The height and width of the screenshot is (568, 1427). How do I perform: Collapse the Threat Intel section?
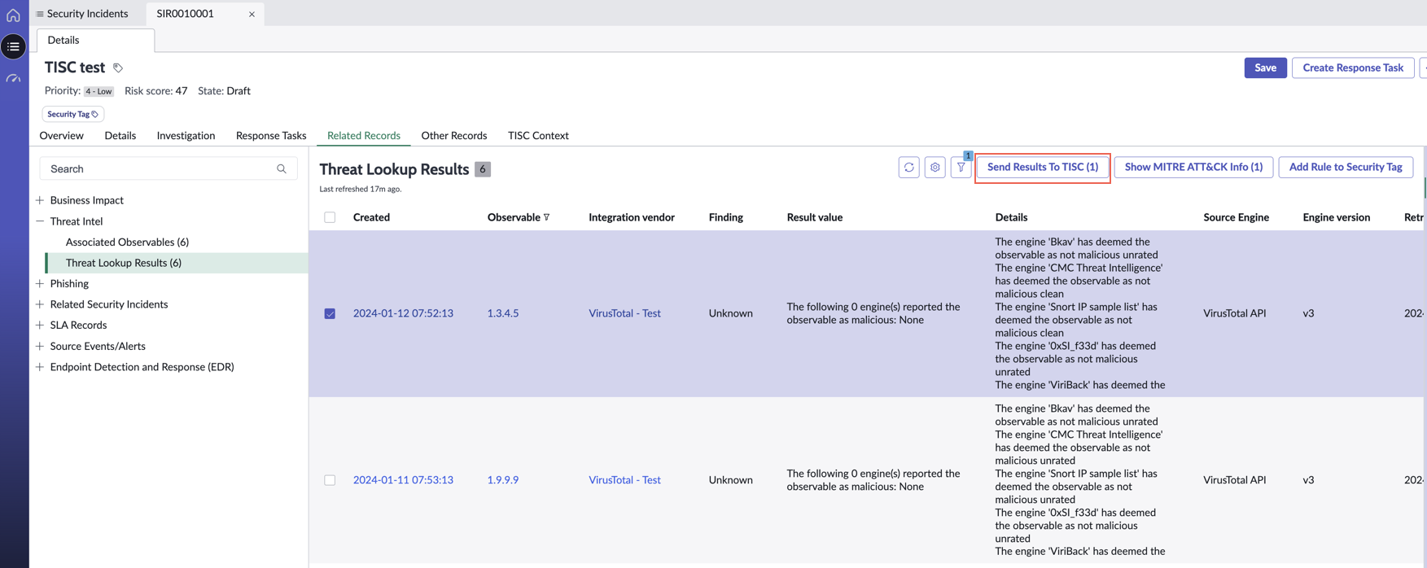(x=40, y=221)
